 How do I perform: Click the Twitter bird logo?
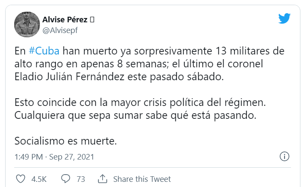pos(284,18)
